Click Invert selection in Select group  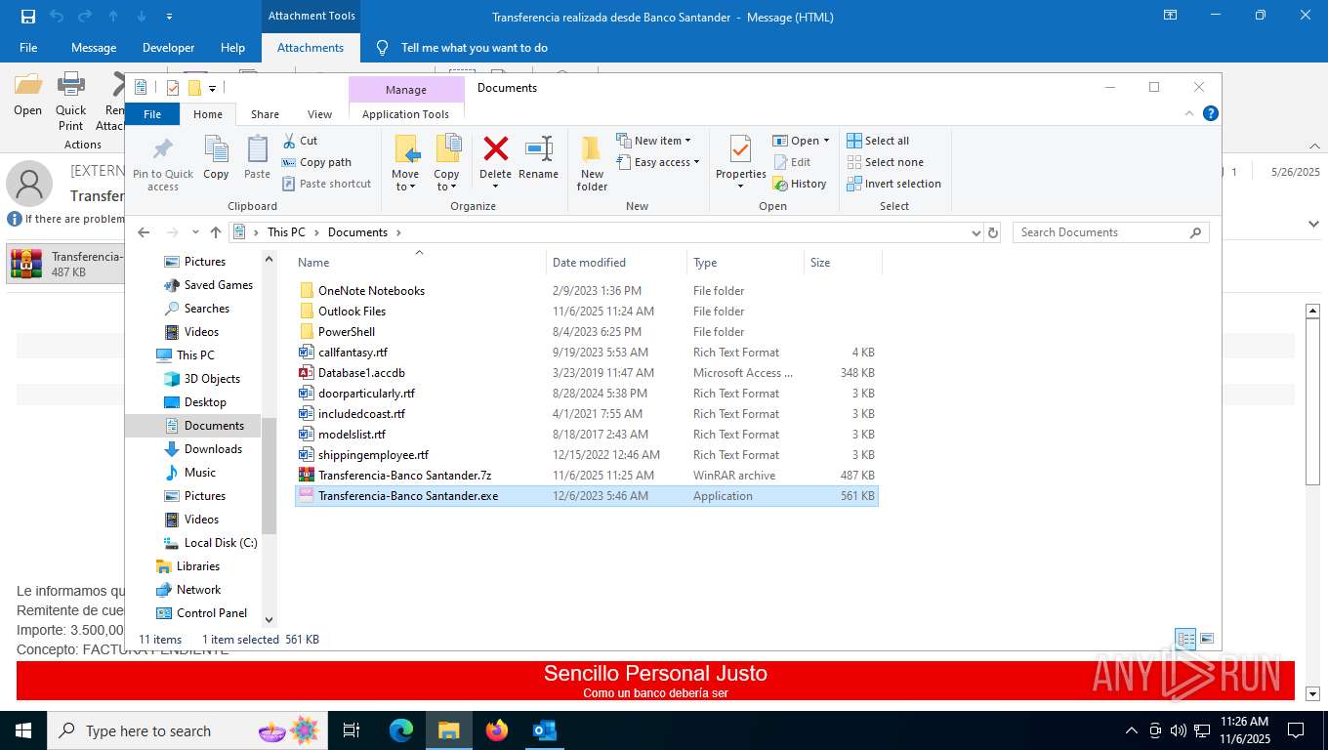(x=893, y=184)
